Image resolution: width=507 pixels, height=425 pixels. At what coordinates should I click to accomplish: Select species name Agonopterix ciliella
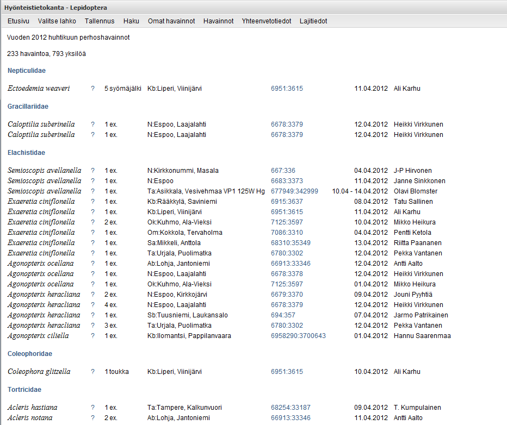pos(38,336)
